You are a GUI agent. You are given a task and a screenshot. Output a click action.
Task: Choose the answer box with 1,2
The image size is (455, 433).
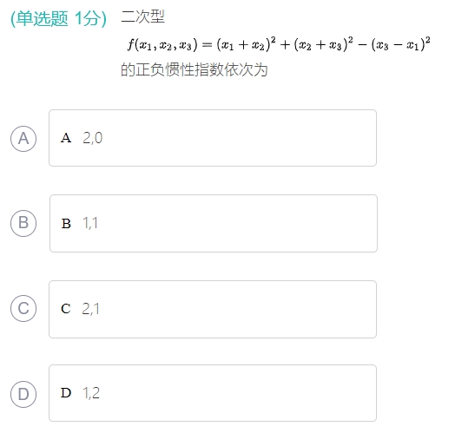coord(213,393)
